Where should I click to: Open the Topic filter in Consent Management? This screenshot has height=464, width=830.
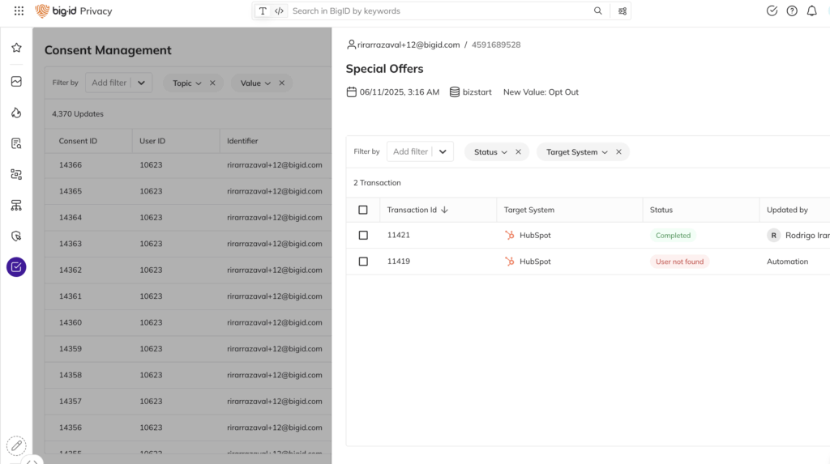(186, 83)
